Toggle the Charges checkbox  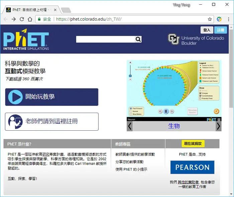200,93
